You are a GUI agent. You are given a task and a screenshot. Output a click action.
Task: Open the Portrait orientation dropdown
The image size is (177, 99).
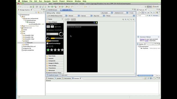click(74, 16)
